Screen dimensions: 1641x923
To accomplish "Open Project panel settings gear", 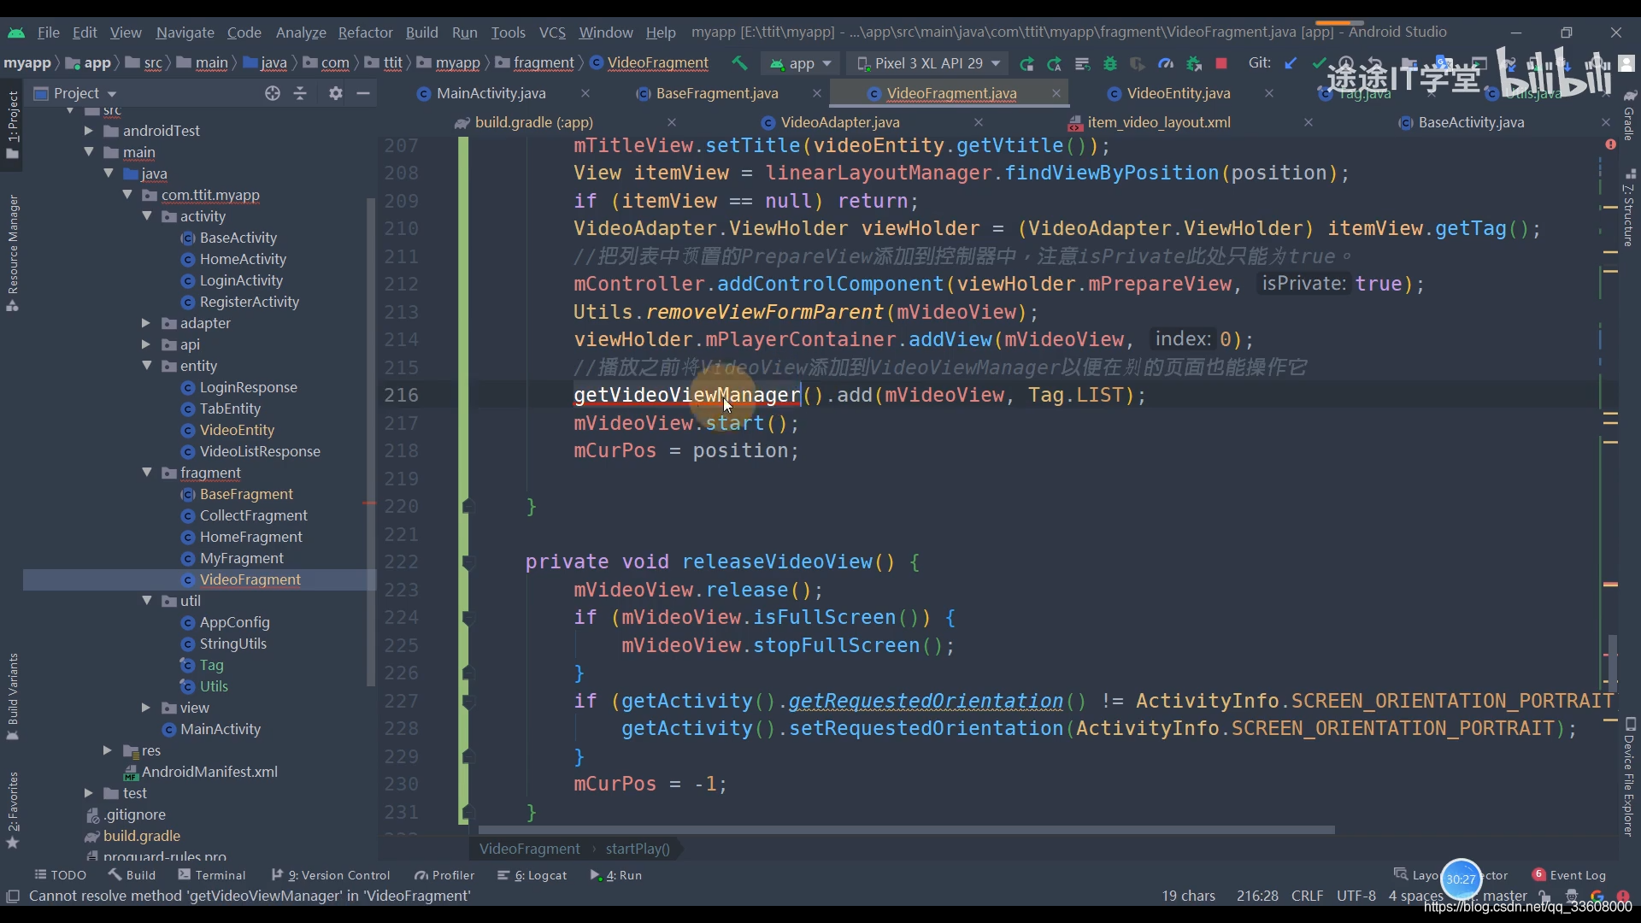I will pos(336,93).
